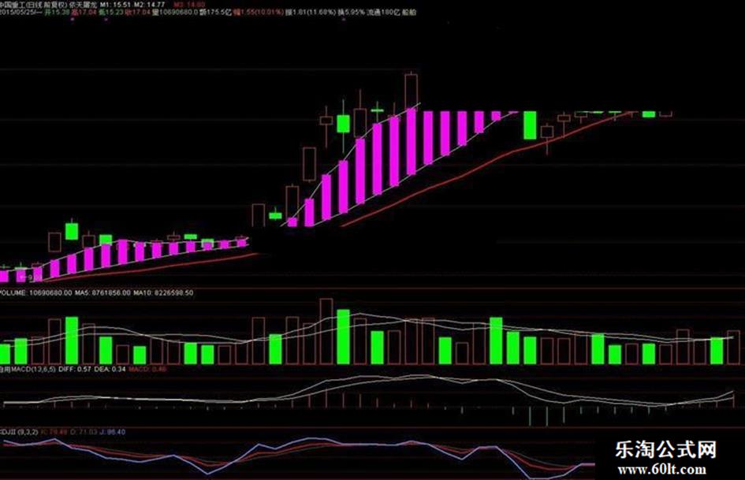Viewport: 745px width, 480px height.
Task: Click the MA10: 8226598.50 volume average
Action: tap(163, 292)
